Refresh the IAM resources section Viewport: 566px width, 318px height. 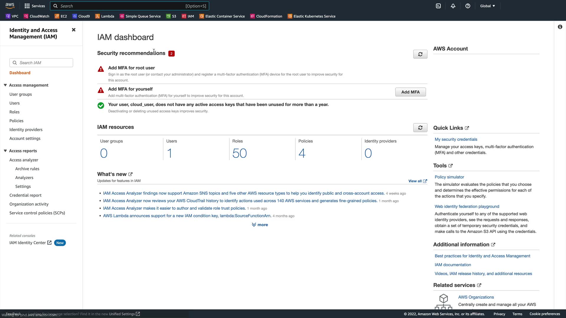[420, 128]
